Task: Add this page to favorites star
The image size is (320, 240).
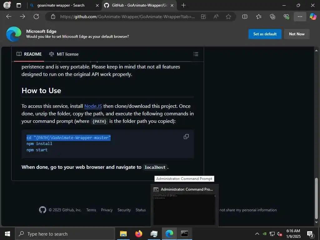Action: [228, 17]
